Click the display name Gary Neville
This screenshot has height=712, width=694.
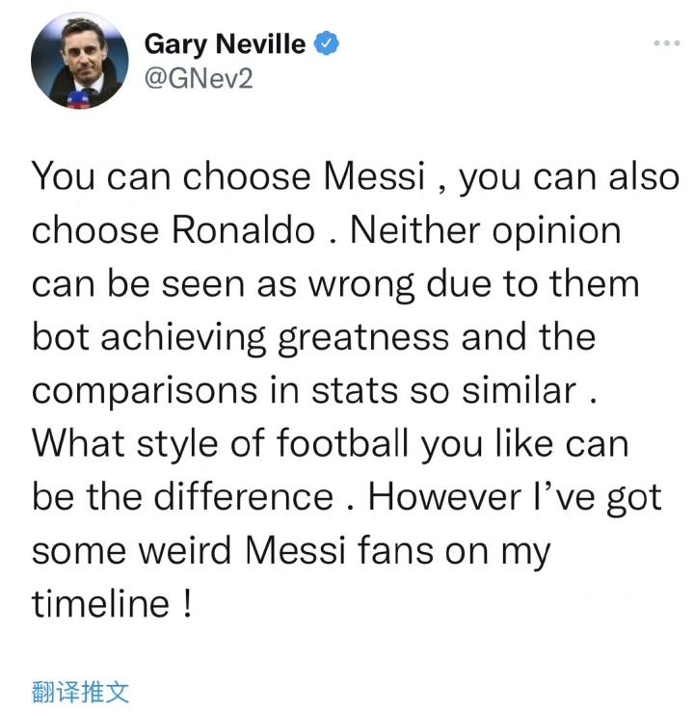click(225, 44)
